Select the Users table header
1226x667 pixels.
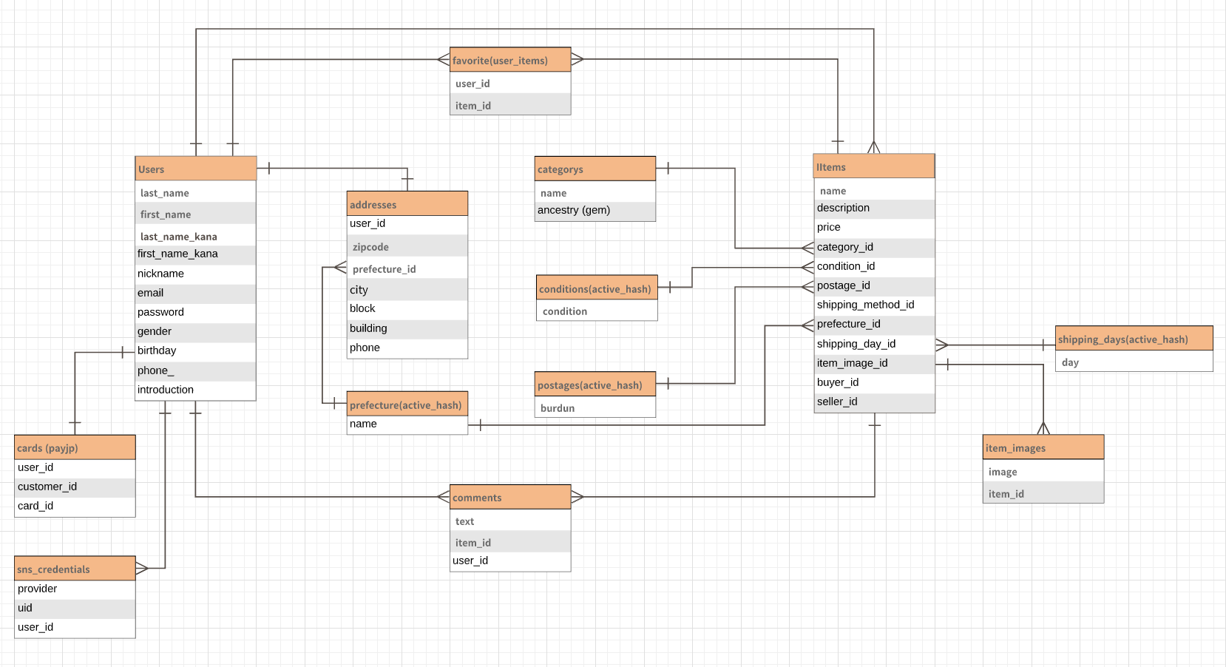pyautogui.click(x=195, y=169)
